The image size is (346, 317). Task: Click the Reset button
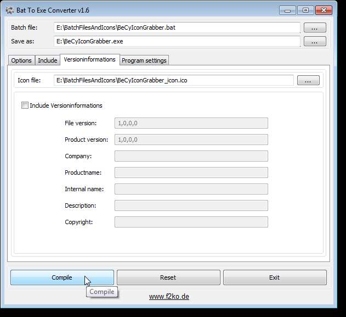(168, 277)
